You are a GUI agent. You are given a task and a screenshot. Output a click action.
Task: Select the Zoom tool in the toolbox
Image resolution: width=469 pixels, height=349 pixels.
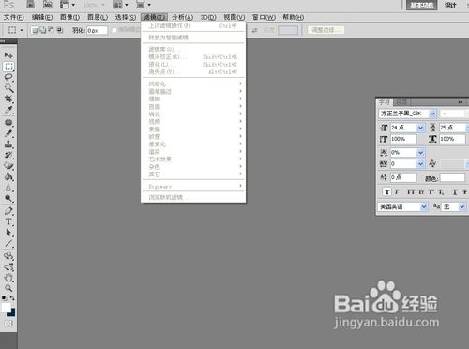click(8, 288)
